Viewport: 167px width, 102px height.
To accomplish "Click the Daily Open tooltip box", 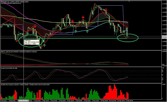I will pos(32,42).
